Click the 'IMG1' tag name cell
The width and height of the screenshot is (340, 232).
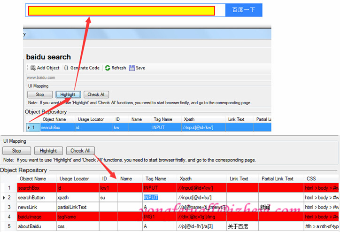(160, 217)
